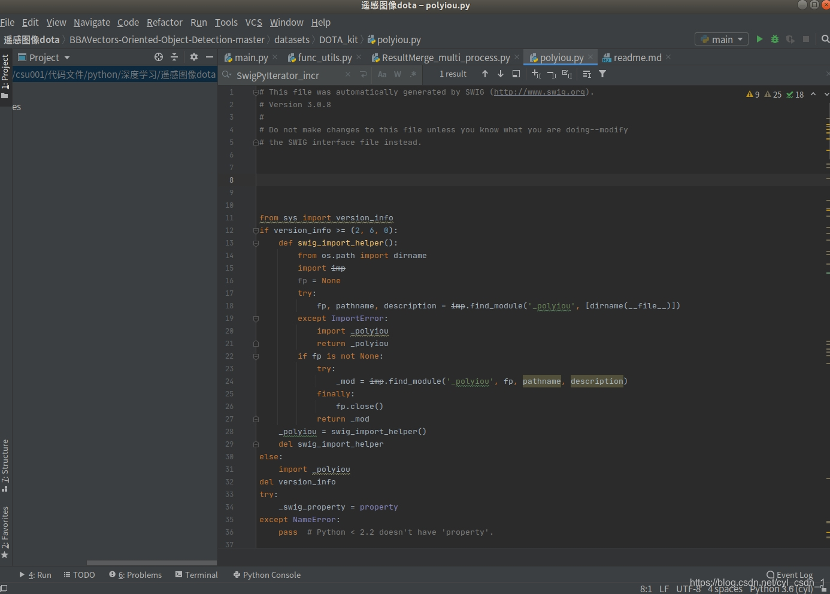Close the readme.md tab

tap(668, 57)
